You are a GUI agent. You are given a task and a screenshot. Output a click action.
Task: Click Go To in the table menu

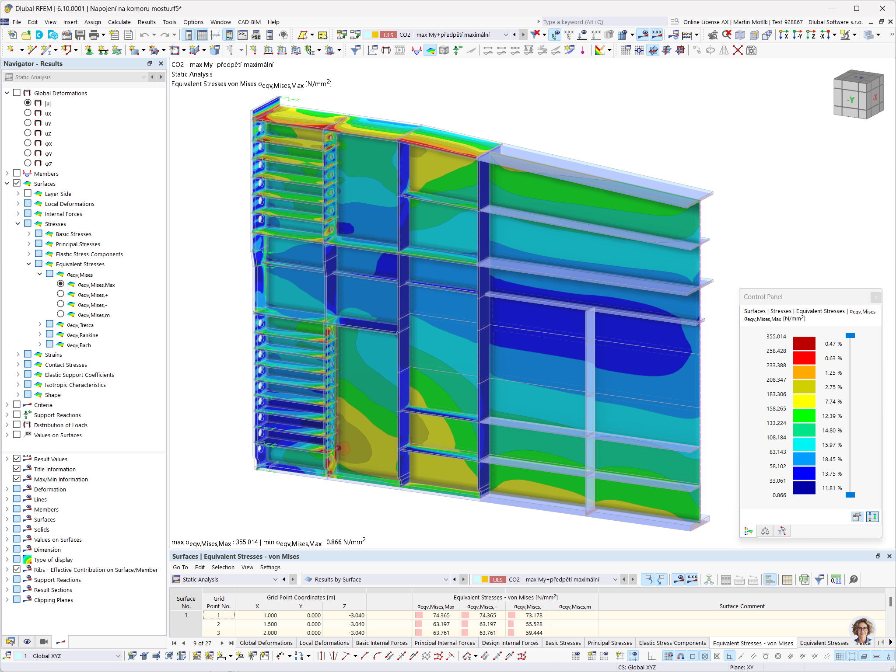click(x=180, y=567)
